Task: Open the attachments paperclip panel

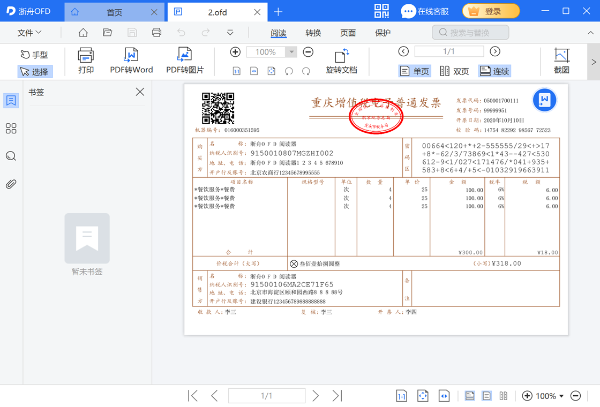Action: (x=11, y=184)
